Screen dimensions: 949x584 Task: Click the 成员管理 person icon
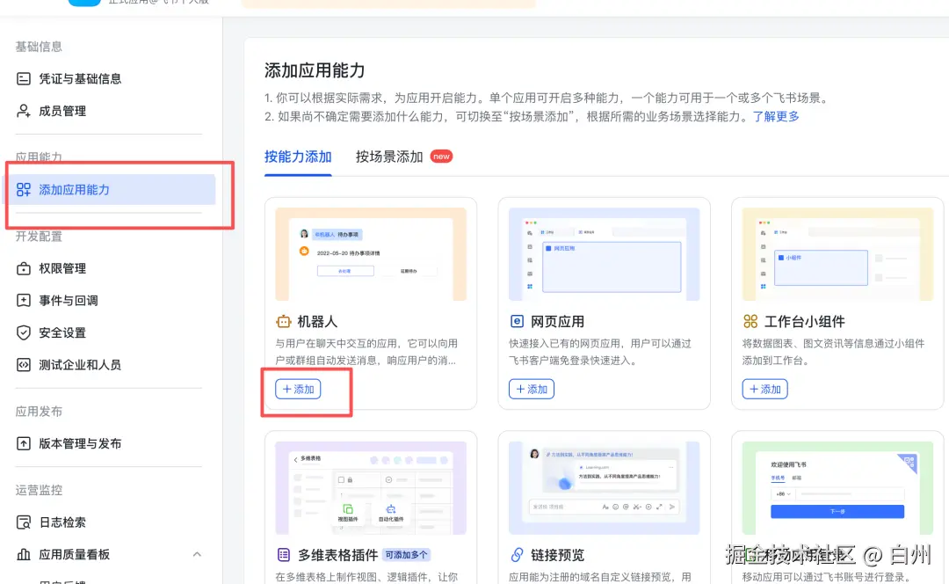(24, 111)
